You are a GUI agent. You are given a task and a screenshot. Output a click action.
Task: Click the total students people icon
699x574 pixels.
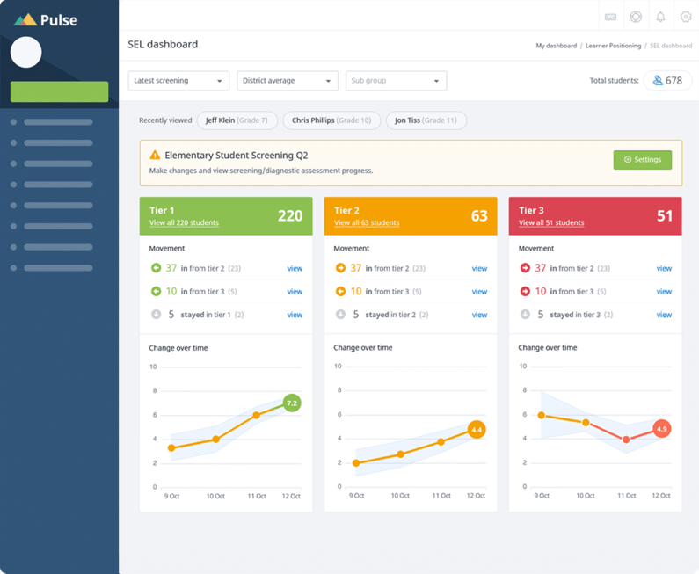click(x=658, y=81)
